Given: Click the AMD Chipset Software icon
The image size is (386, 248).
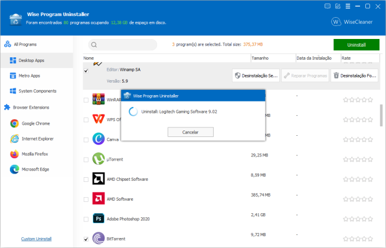Looking at the screenshot, I should click(x=99, y=178).
